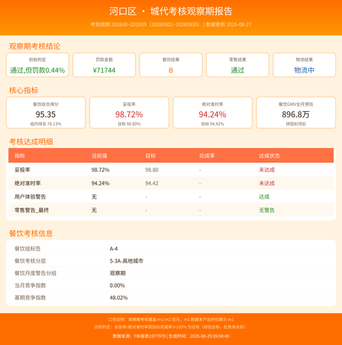
Task: Select the 通过,但罚款0.44% initial verdict value
Action: [x=37, y=70]
